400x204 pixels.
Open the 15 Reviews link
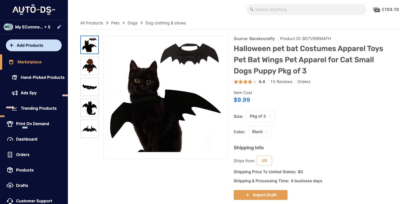click(x=281, y=81)
